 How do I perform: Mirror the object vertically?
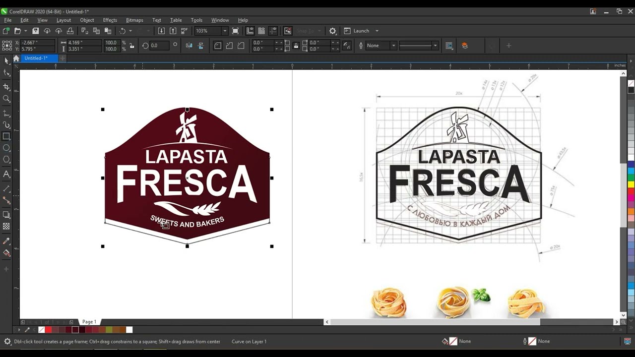tap(200, 46)
